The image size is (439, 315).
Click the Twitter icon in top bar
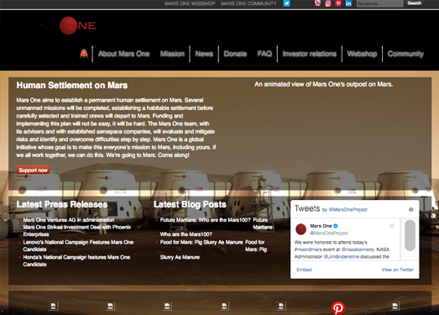click(x=286, y=3)
